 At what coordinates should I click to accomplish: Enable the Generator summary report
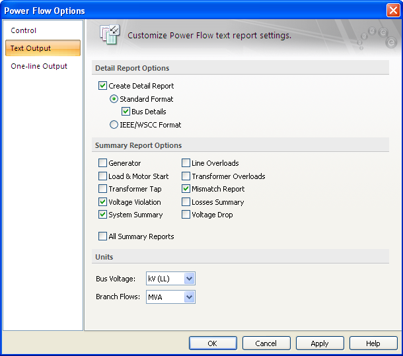102,163
